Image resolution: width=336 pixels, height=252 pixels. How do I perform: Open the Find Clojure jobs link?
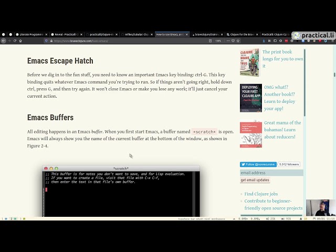coord(261,194)
